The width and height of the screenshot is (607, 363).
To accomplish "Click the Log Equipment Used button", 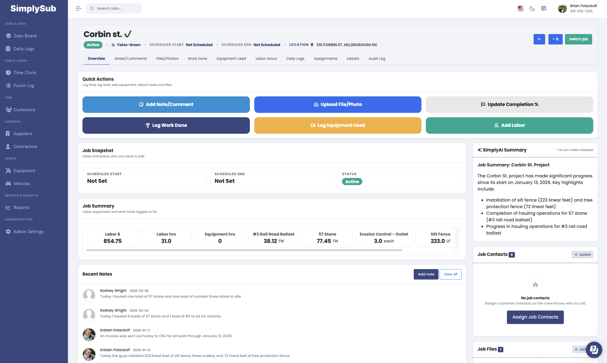I will 338,125.
